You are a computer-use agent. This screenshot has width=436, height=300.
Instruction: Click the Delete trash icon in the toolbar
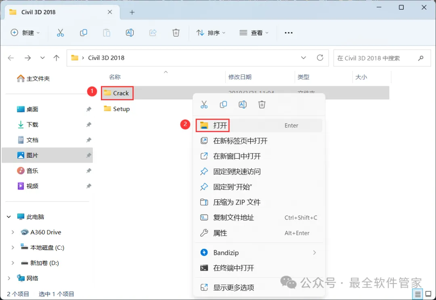(x=176, y=33)
